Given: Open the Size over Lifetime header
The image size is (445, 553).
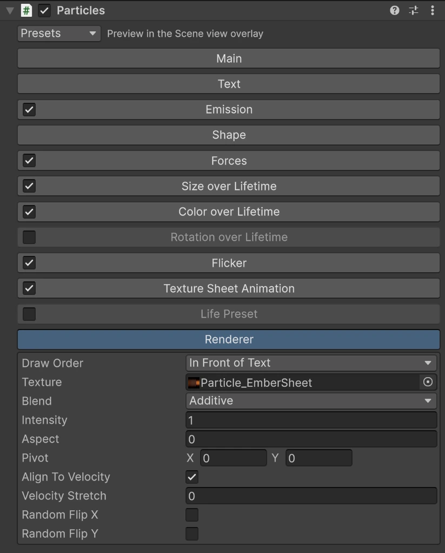Looking at the screenshot, I should tap(229, 186).
